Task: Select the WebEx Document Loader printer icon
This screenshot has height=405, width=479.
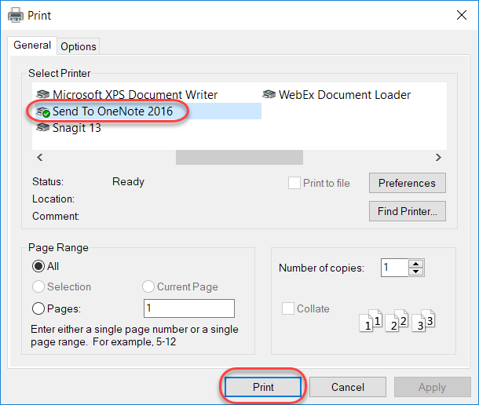Action: [269, 95]
